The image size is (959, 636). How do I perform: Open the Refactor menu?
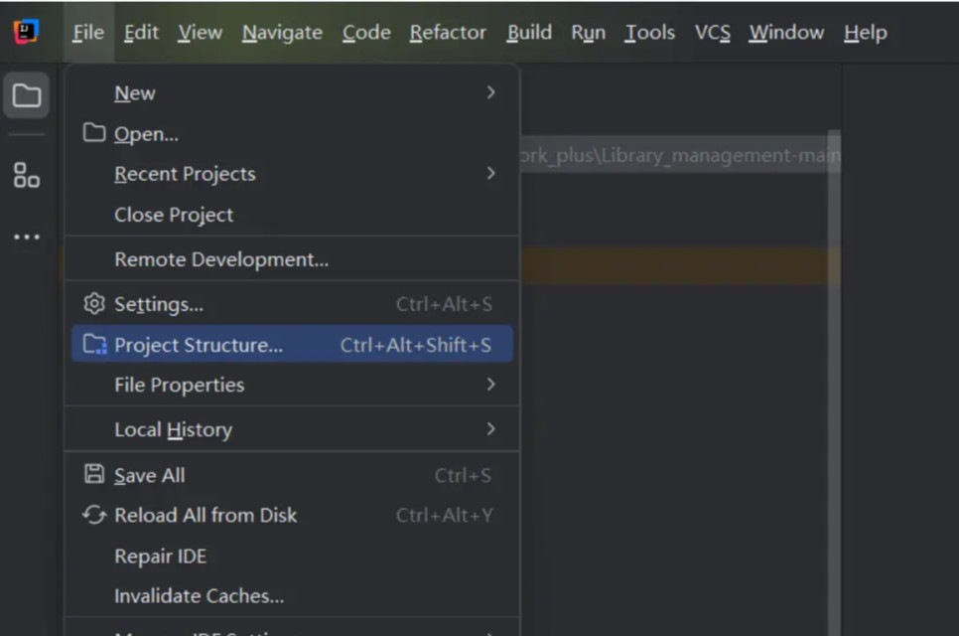448,33
